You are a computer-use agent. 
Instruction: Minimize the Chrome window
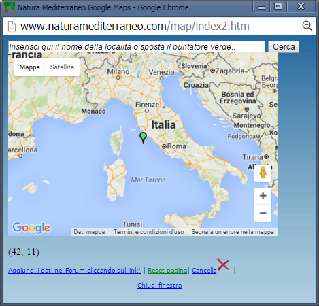(261, 7)
